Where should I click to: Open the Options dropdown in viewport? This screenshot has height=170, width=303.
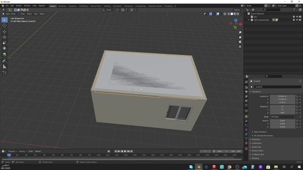pos(238,10)
